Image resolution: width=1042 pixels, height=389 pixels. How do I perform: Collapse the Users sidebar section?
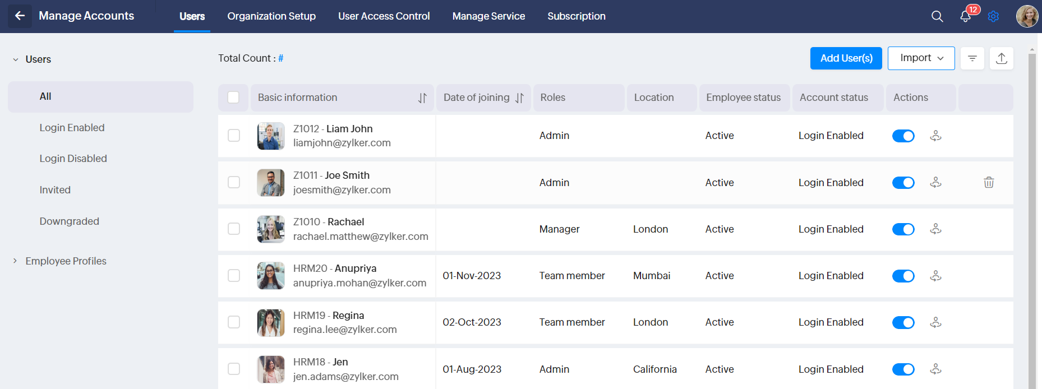click(16, 59)
